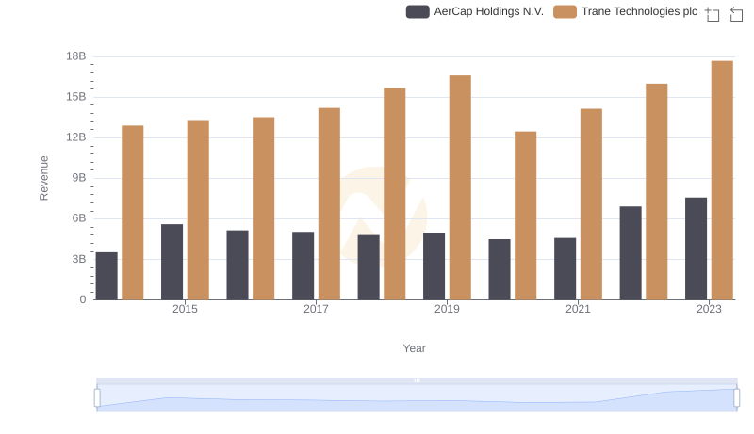Click the 2014 AerCap Holdings bar
This screenshot has height=434, width=754.
coord(107,276)
